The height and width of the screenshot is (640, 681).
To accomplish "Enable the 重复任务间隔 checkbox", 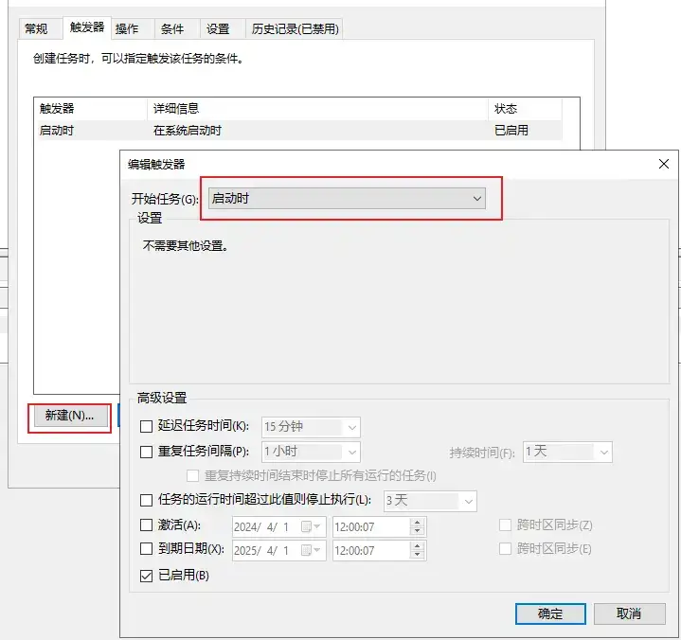I will pyautogui.click(x=147, y=452).
